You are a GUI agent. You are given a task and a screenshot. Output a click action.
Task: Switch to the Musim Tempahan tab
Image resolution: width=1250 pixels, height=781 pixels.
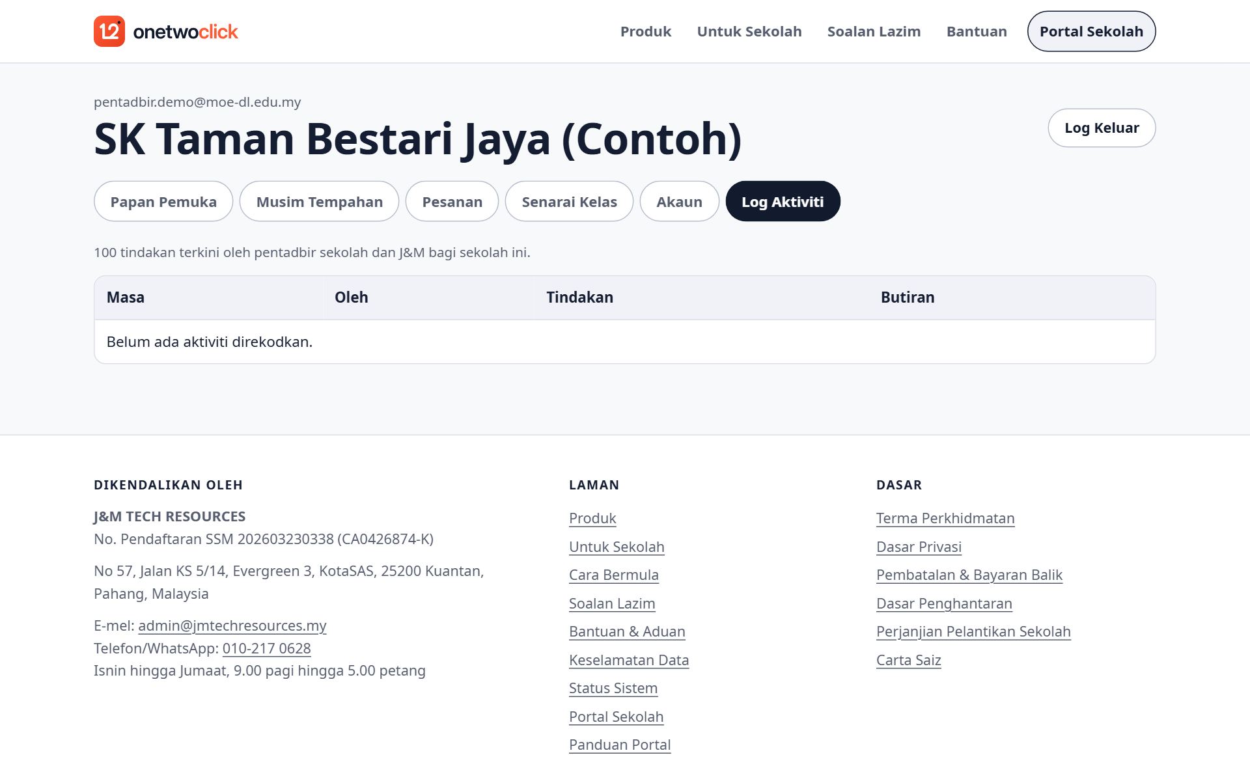pos(319,201)
